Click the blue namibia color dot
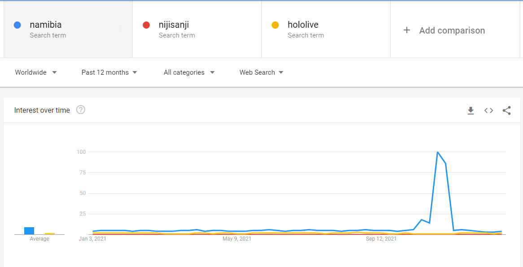 click(x=17, y=25)
